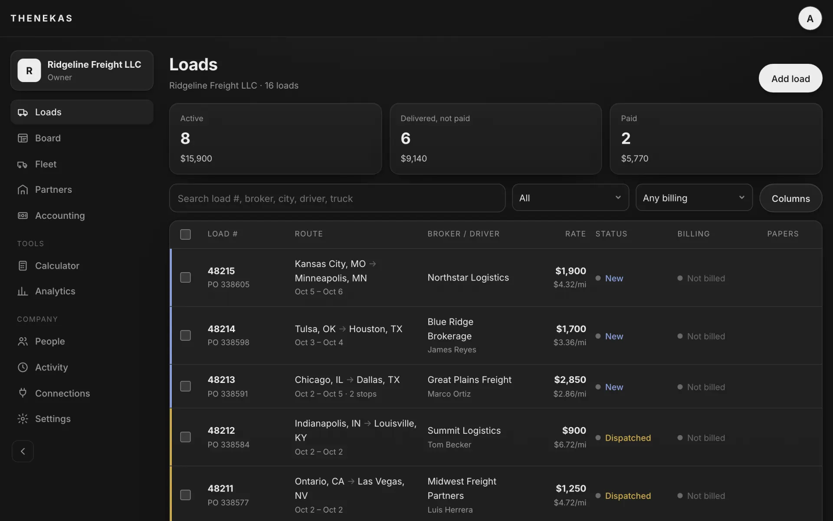
Task: Open load number 48215
Action: coord(221,271)
